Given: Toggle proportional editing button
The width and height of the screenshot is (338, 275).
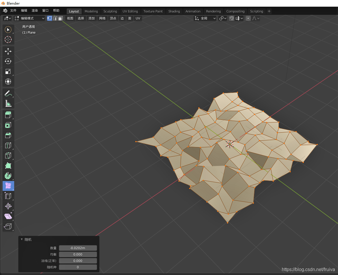Looking at the screenshot, I should (x=248, y=18).
